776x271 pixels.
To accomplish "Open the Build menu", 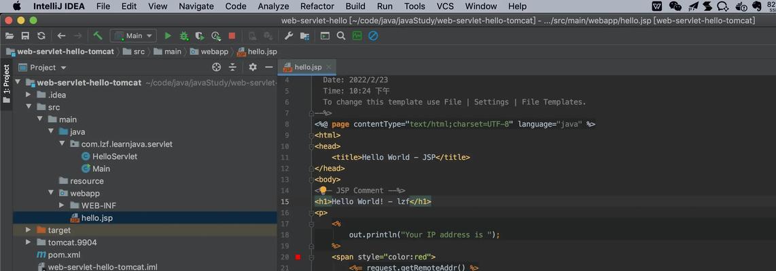I will pyautogui.click(x=355, y=6).
